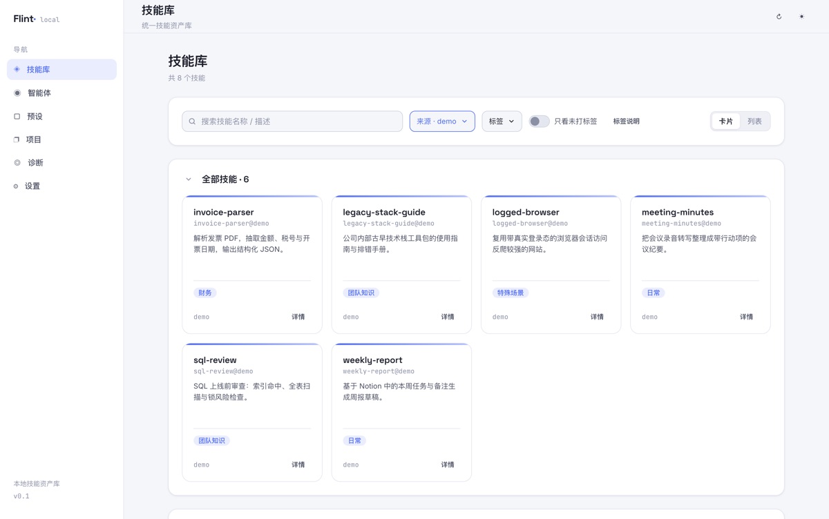This screenshot has width=829, height=519.
Task: Open 详情 for invoice-parser
Action: point(298,317)
